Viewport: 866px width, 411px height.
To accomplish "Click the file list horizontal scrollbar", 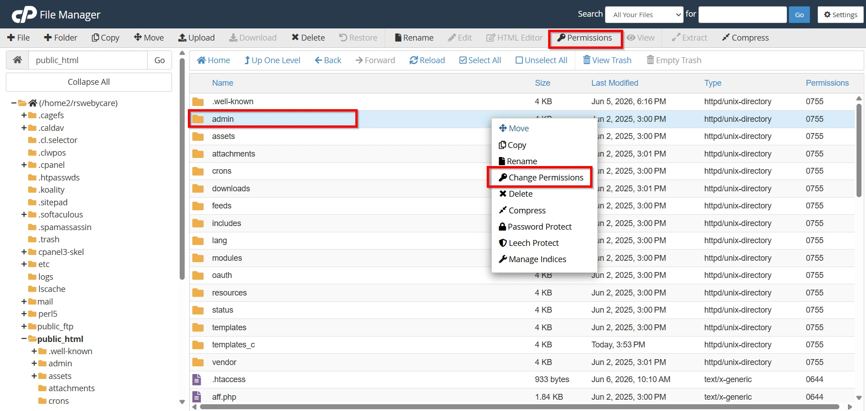I will tap(519, 406).
